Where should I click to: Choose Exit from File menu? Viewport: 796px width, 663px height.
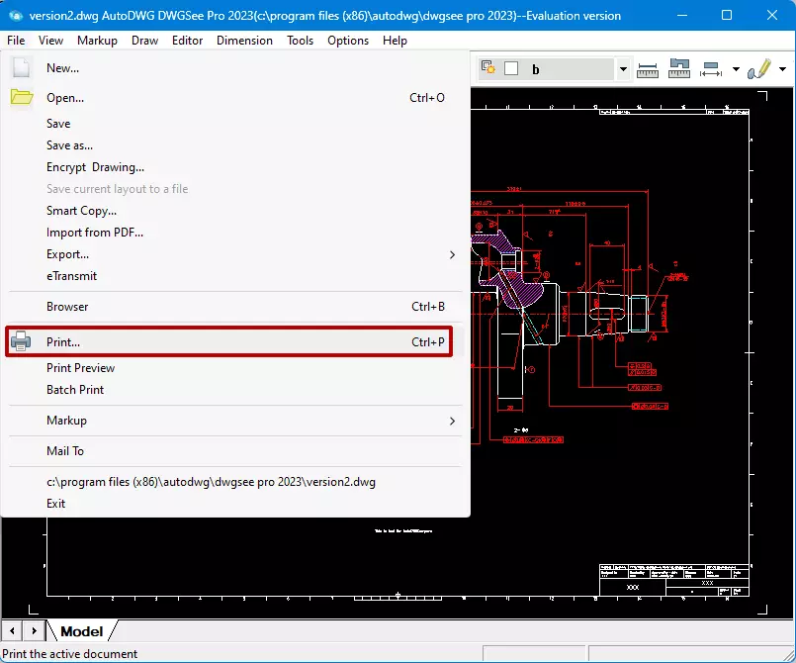tap(233, 504)
